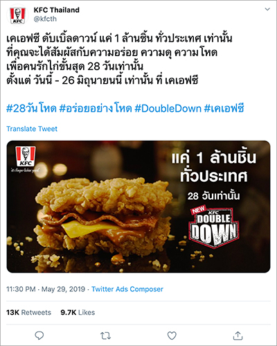
Task: Retweet using the retweet arrows icon
Action: [105, 336]
